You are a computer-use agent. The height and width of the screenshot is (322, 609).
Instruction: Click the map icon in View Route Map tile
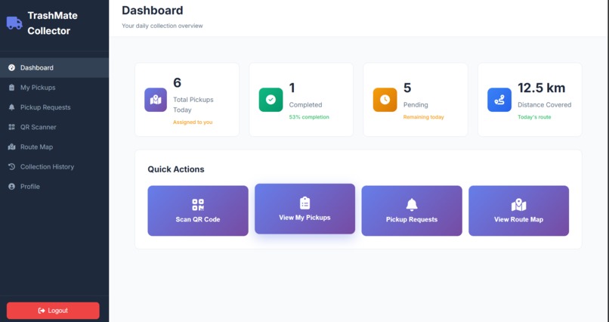point(518,205)
